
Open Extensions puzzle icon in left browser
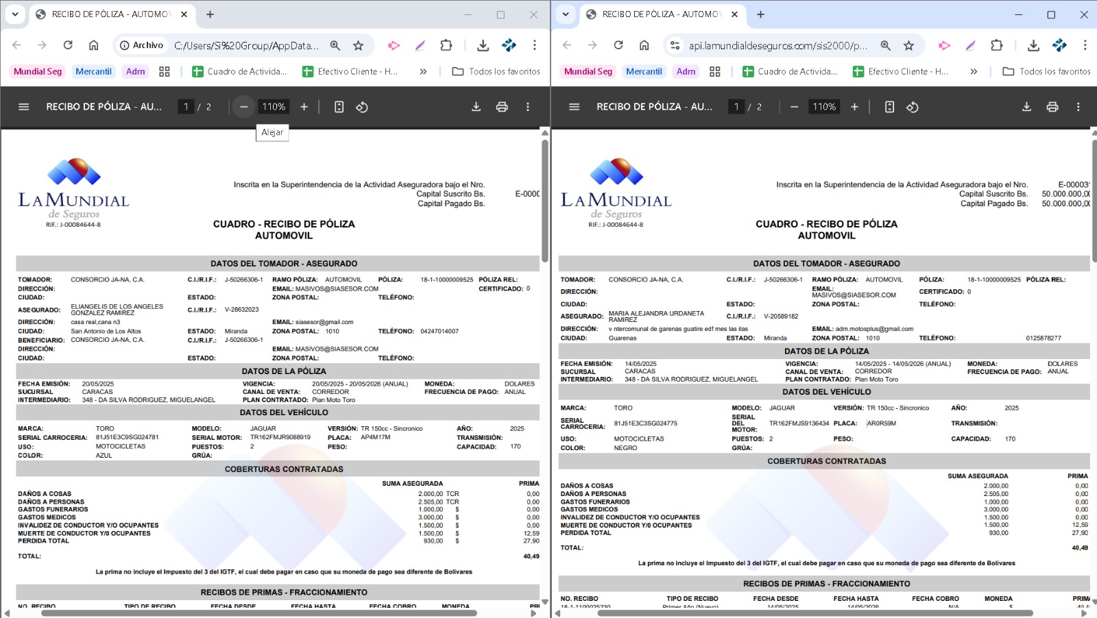tap(446, 45)
